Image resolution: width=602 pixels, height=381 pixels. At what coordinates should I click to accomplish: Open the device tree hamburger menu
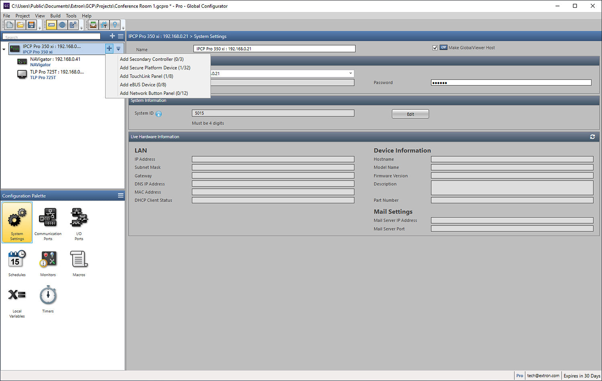coord(120,36)
